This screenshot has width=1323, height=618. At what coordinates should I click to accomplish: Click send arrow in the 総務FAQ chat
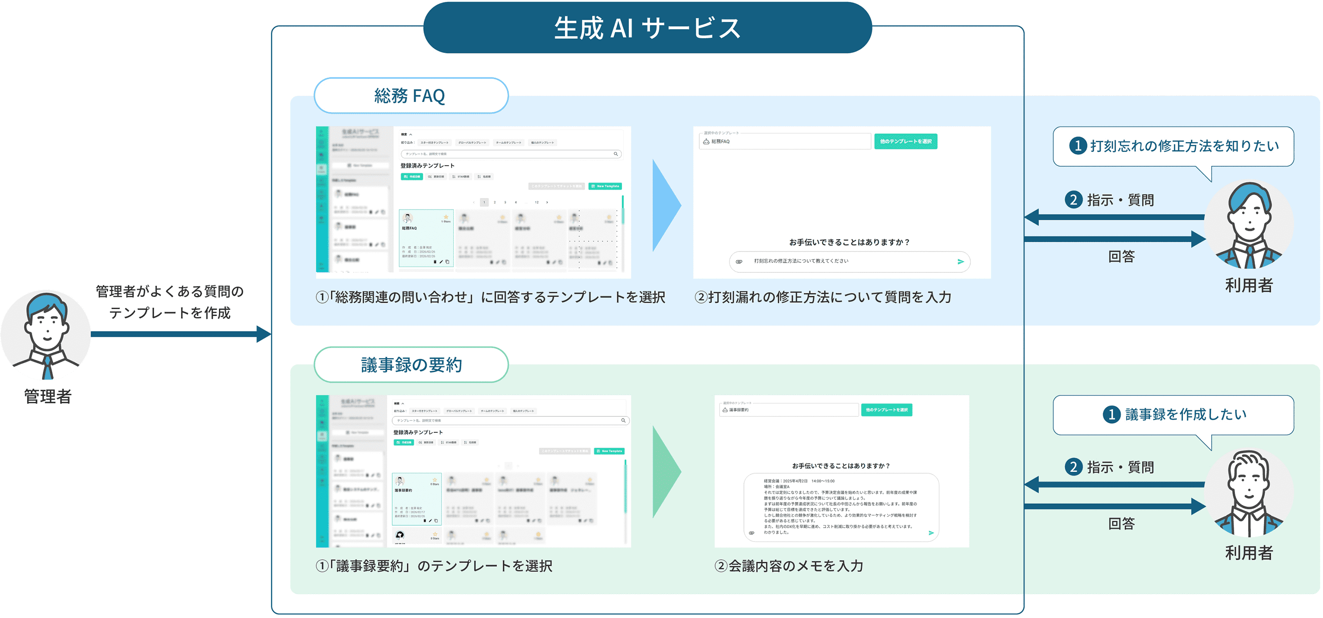[961, 262]
